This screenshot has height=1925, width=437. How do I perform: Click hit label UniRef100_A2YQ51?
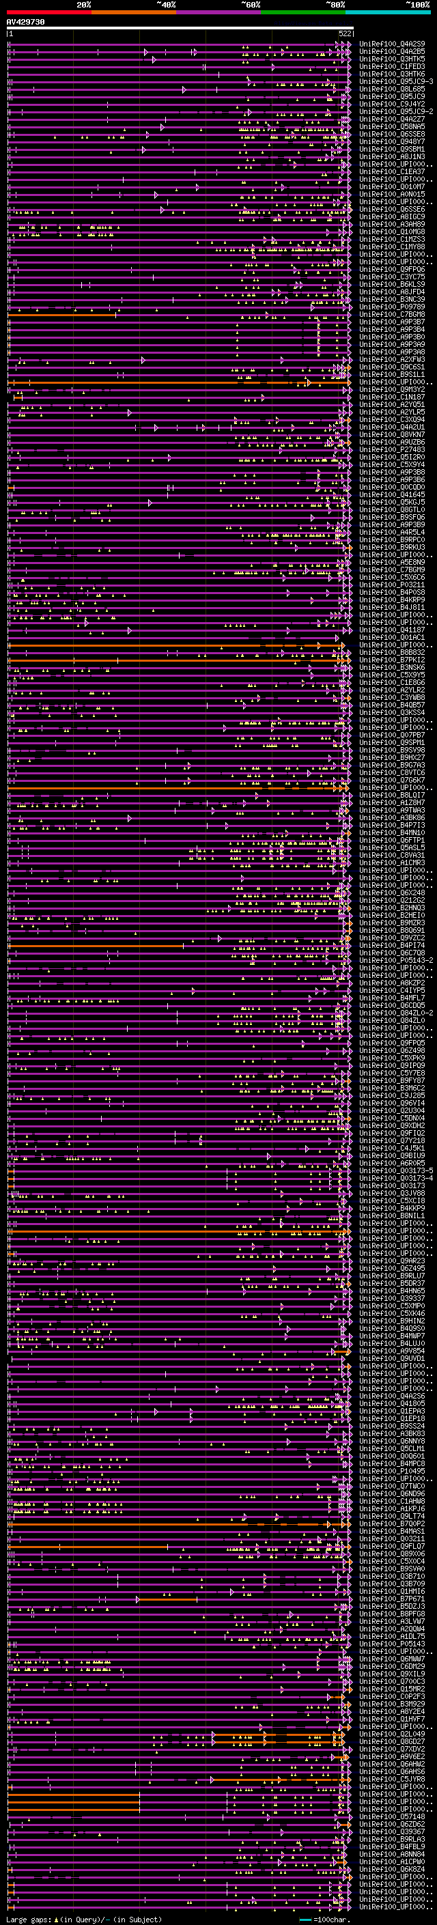click(392, 404)
